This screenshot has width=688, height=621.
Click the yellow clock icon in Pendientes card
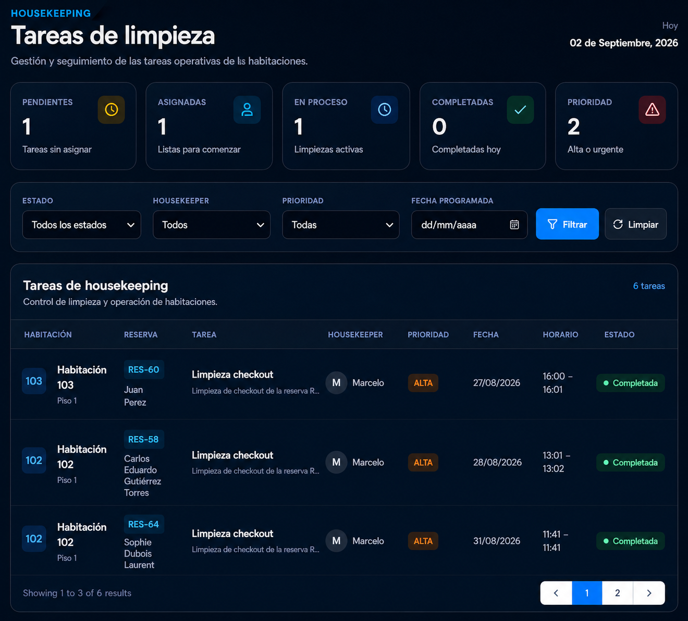click(x=112, y=110)
